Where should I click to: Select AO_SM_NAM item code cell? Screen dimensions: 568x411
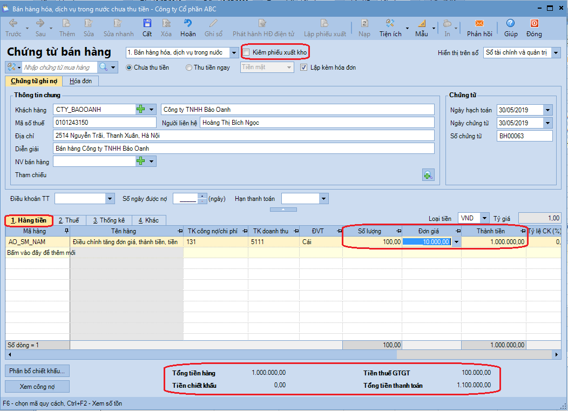pyautogui.click(x=37, y=242)
